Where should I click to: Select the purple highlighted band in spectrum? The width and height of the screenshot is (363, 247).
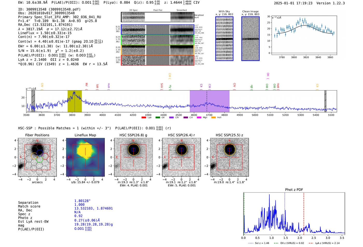point(210,101)
